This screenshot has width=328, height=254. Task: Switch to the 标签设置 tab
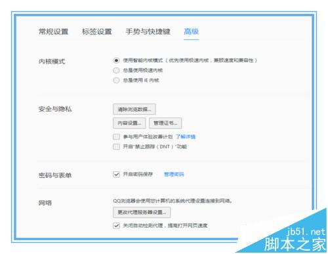pyautogui.click(x=97, y=32)
